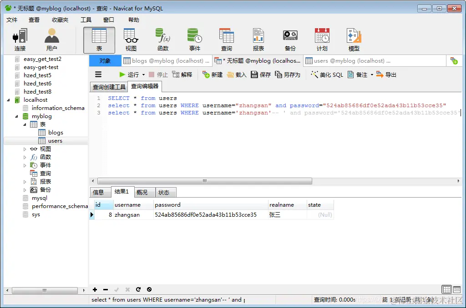466x308 pixels.
Task: Expand the 函数 node in tree
Action: [x=25, y=157]
